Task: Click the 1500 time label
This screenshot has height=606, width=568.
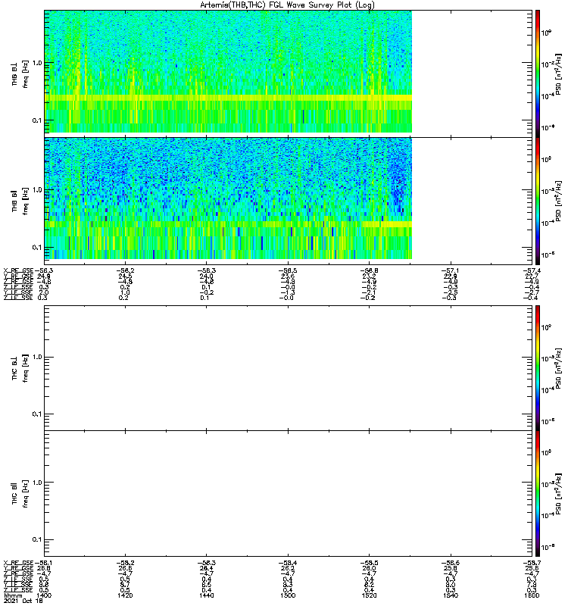Action: click(289, 595)
